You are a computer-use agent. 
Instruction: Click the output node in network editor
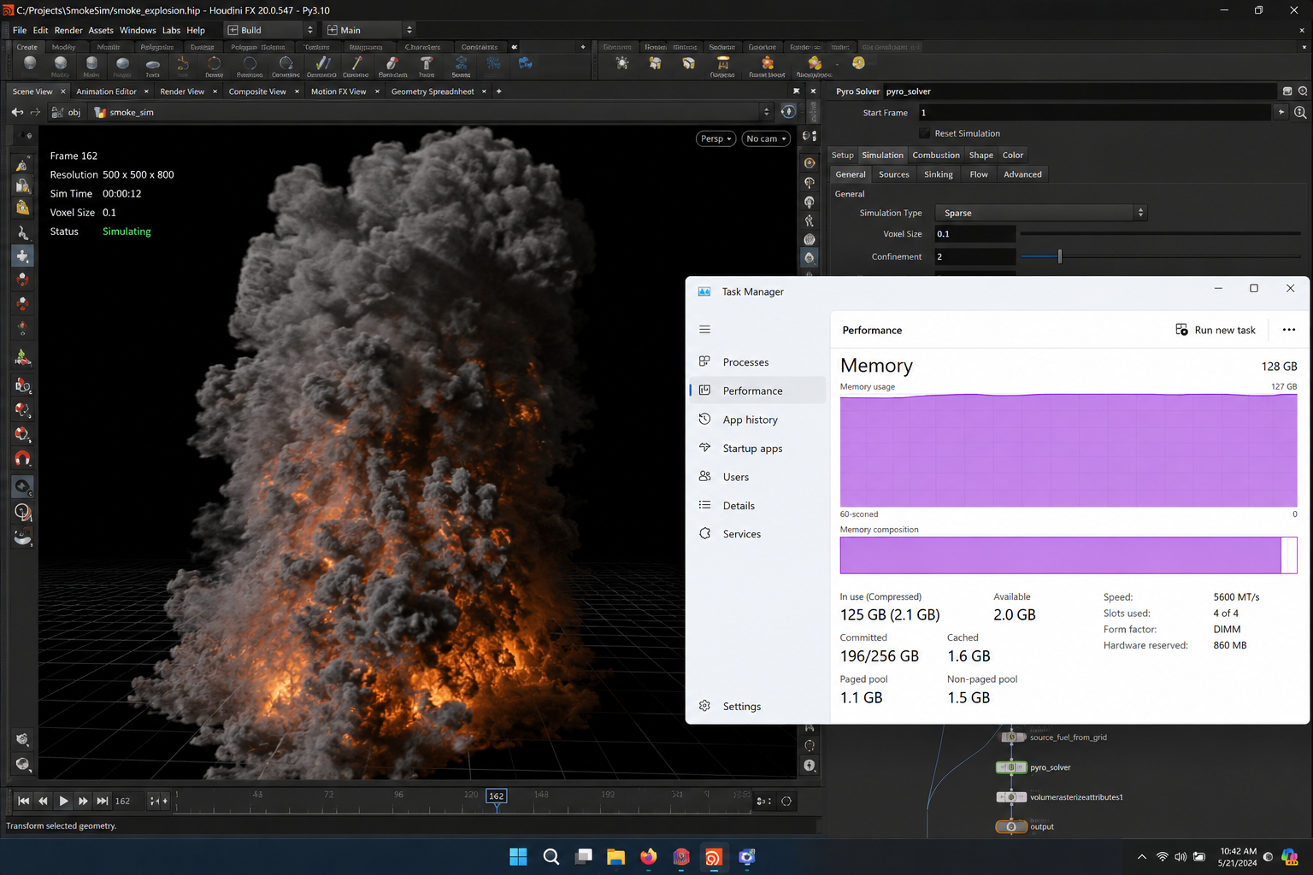click(x=1011, y=826)
